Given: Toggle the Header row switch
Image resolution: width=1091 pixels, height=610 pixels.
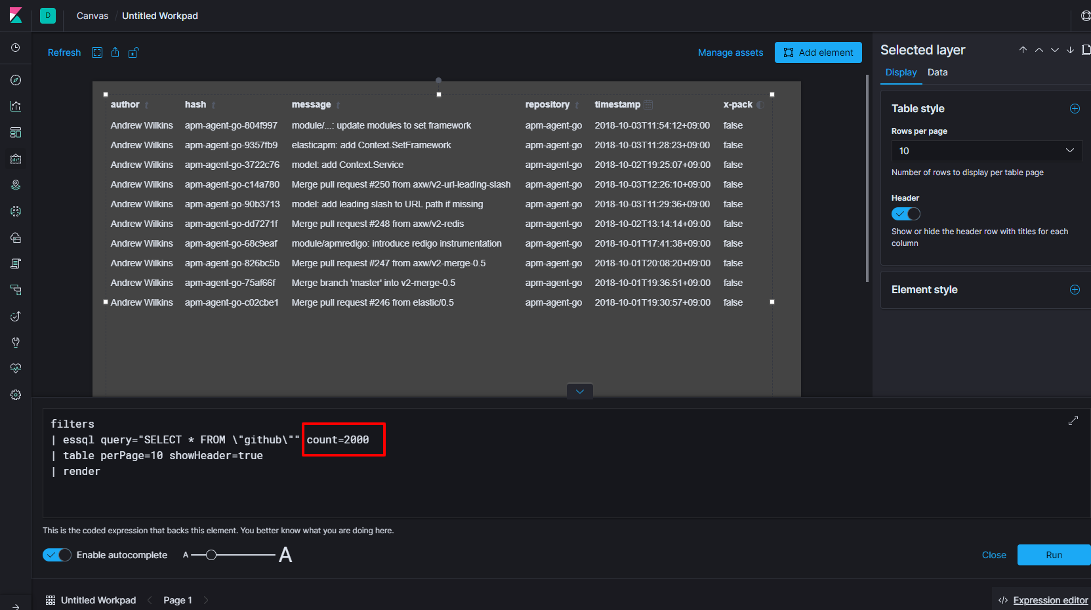Looking at the screenshot, I should (906, 214).
